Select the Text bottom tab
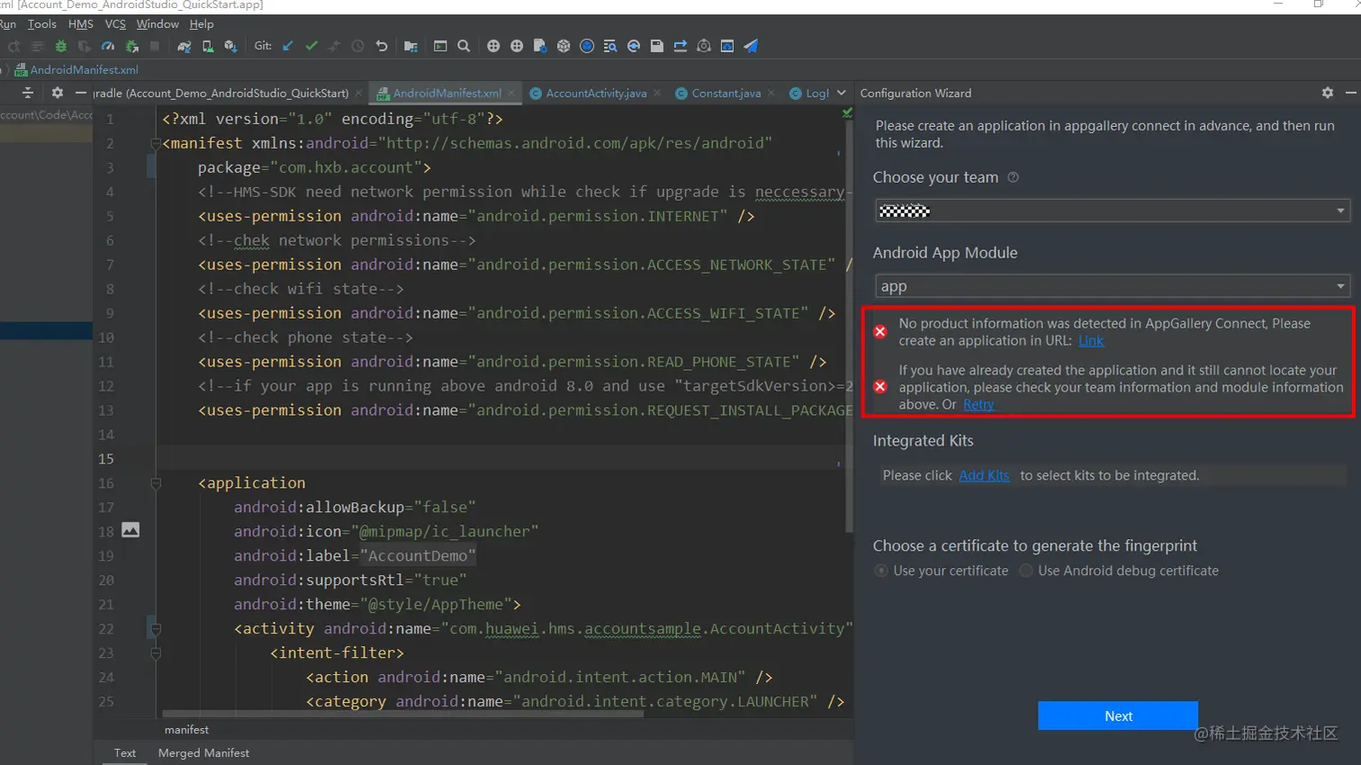 (125, 753)
